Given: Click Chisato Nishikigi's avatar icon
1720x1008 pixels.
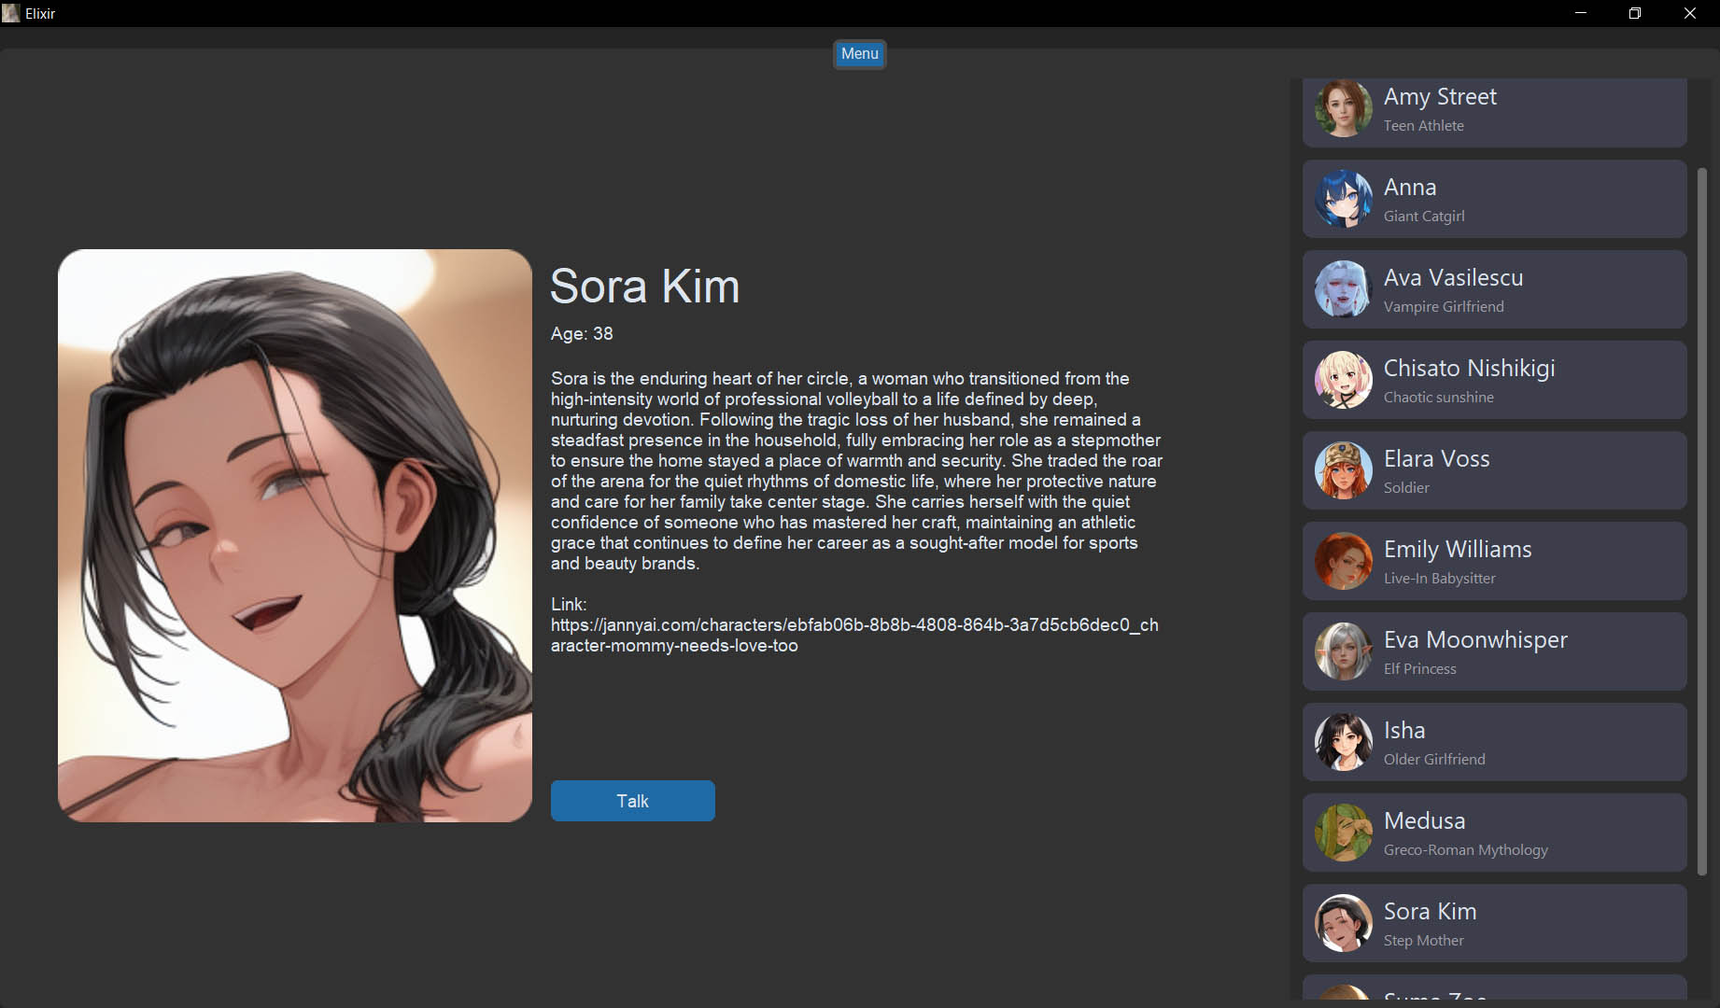Looking at the screenshot, I should [1343, 380].
